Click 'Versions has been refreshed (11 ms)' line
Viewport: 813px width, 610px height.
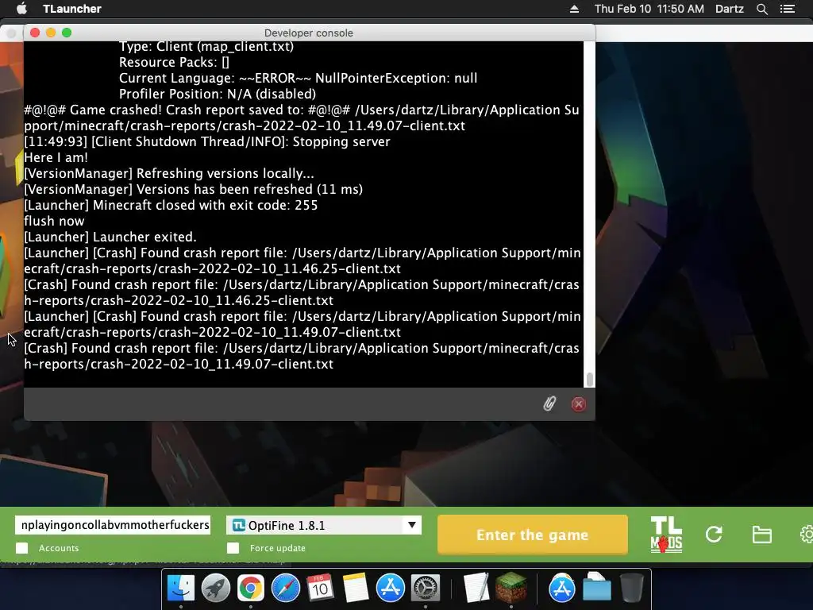tap(194, 189)
